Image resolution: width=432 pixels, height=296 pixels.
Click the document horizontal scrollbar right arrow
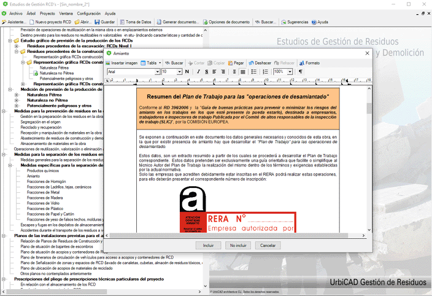point(364,236)
